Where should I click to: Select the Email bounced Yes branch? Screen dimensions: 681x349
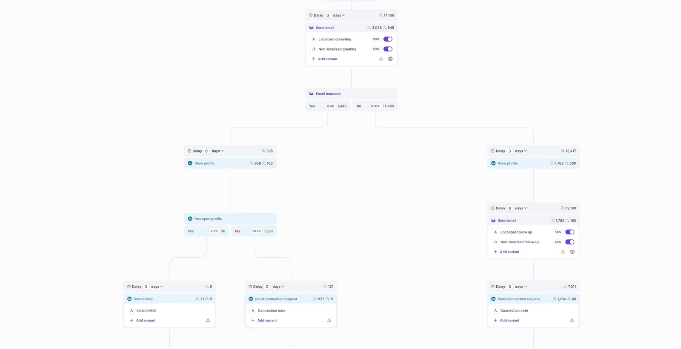pos(328,106)
